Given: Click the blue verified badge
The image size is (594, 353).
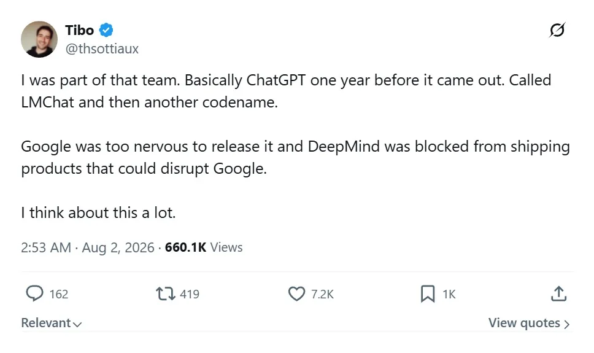Looking at the screenshot, I should click(106, 30).
